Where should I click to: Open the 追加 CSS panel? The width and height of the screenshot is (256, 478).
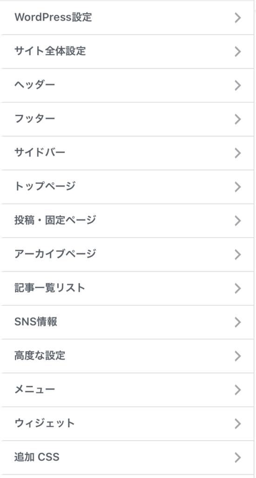127,457
